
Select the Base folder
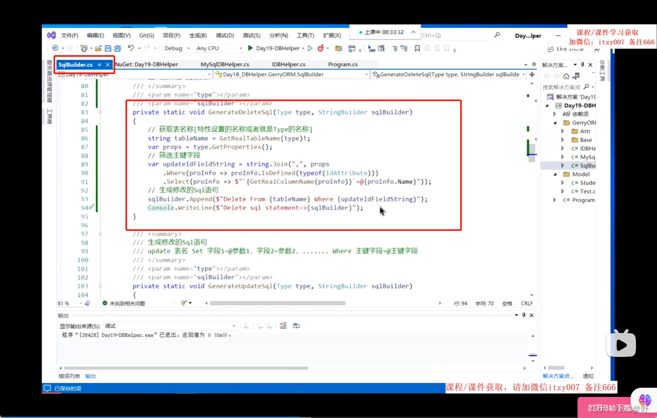coord(586,140)
